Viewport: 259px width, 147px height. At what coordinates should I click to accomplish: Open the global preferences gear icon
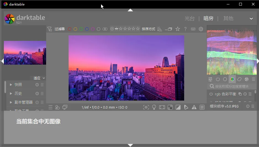click(x=201, y=29)
